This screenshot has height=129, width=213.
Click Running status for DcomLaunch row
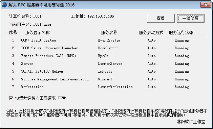(182, 48)
